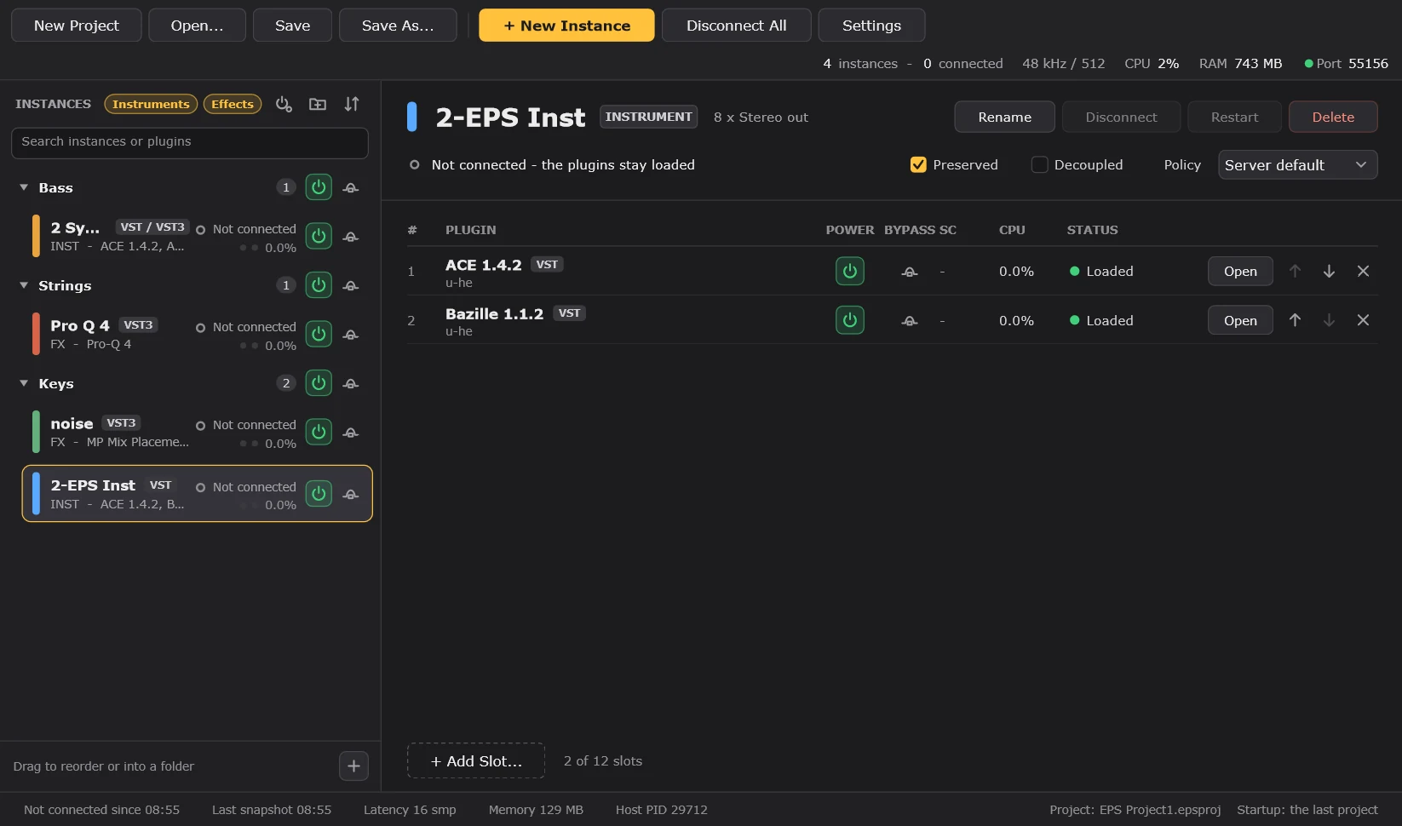1402x826 pixels.
Task: Toggle power of the ACE 1.4.2 plugin
Action: click(x=849, y=271)
